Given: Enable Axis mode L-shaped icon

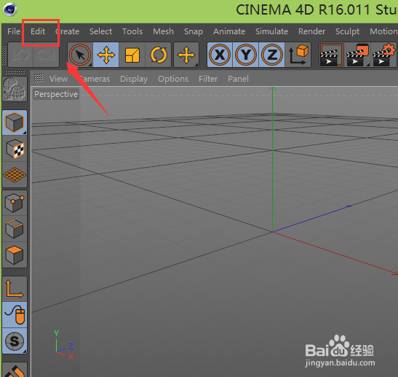Looking at the screenshot, I should [x=15, y=289].
